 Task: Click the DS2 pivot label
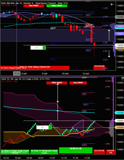[x=84, y=111]
